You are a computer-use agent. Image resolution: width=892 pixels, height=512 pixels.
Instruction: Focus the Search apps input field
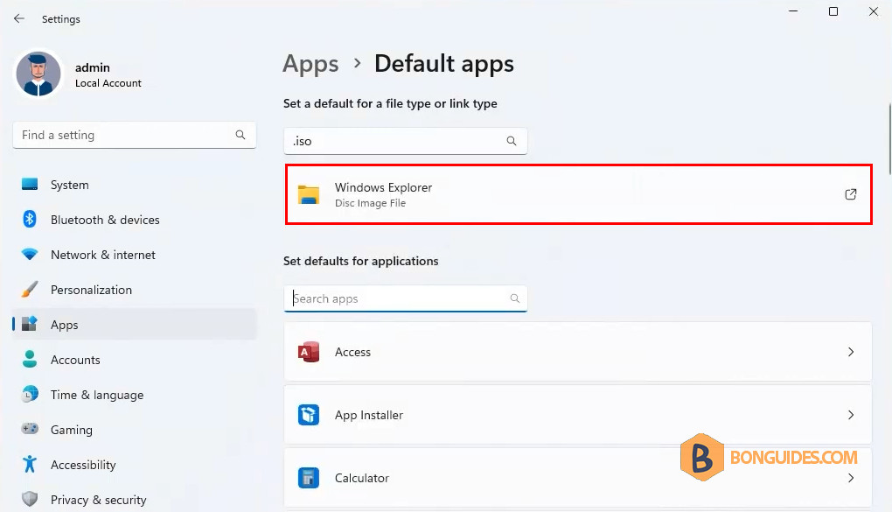[405, 298]
